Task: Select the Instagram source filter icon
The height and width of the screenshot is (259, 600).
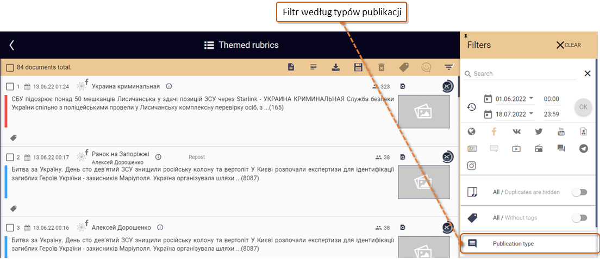Action: 472,166
